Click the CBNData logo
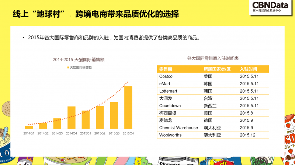Image resolution: width=295 pixels, height=165 pixels. click(x=270, y=7)
